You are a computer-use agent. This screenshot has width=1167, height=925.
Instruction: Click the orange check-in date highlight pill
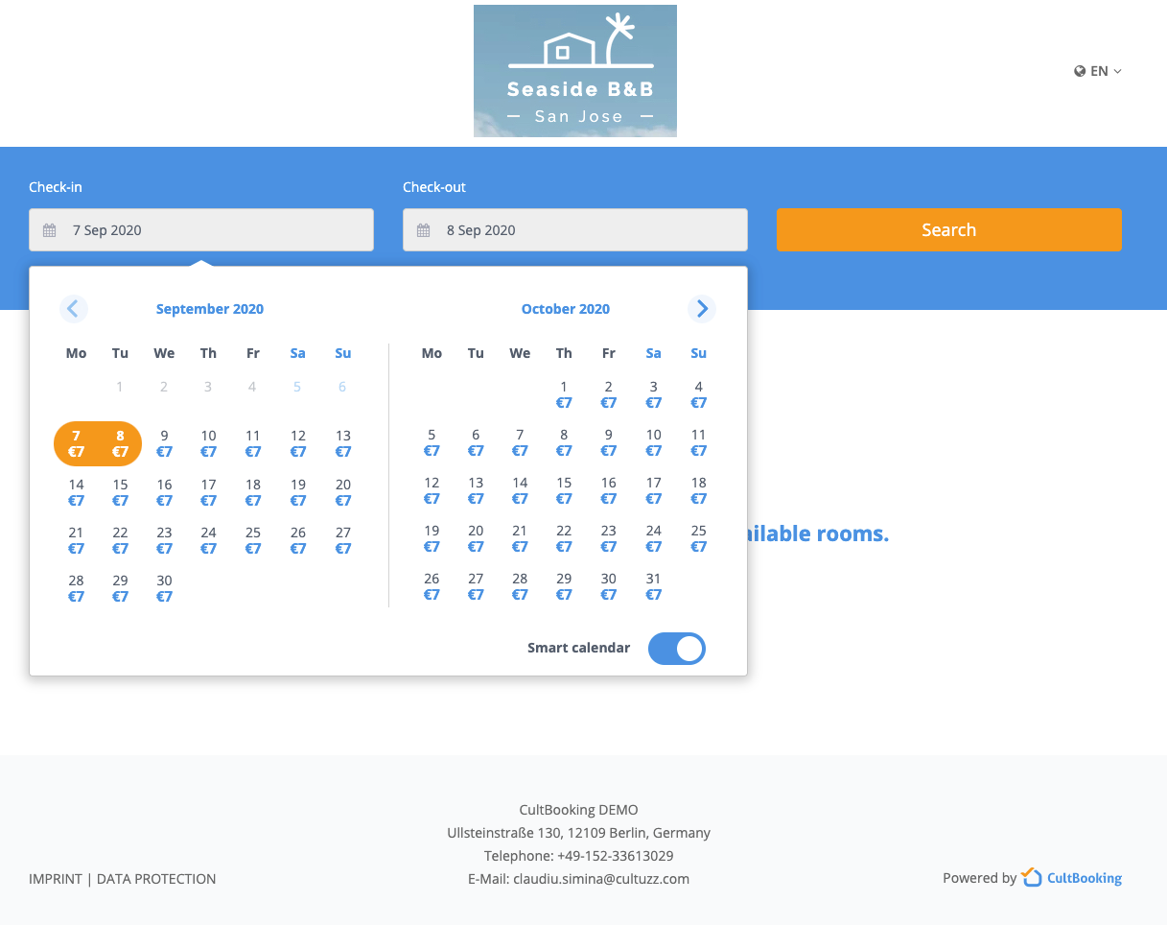[97, 442]
